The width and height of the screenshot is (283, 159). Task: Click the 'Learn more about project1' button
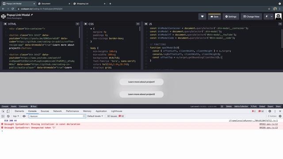[141, 82]
